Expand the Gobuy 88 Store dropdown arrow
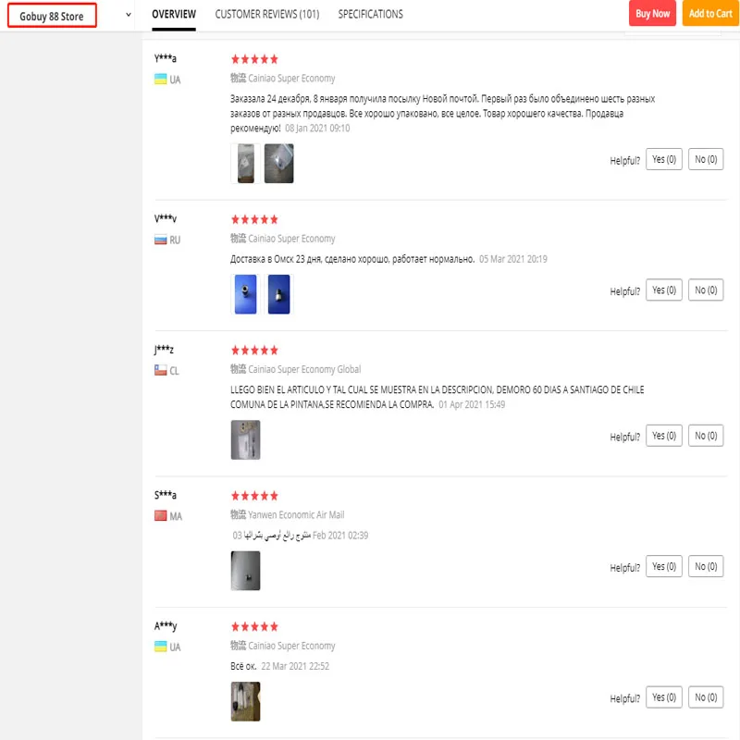 coord(129,15)
